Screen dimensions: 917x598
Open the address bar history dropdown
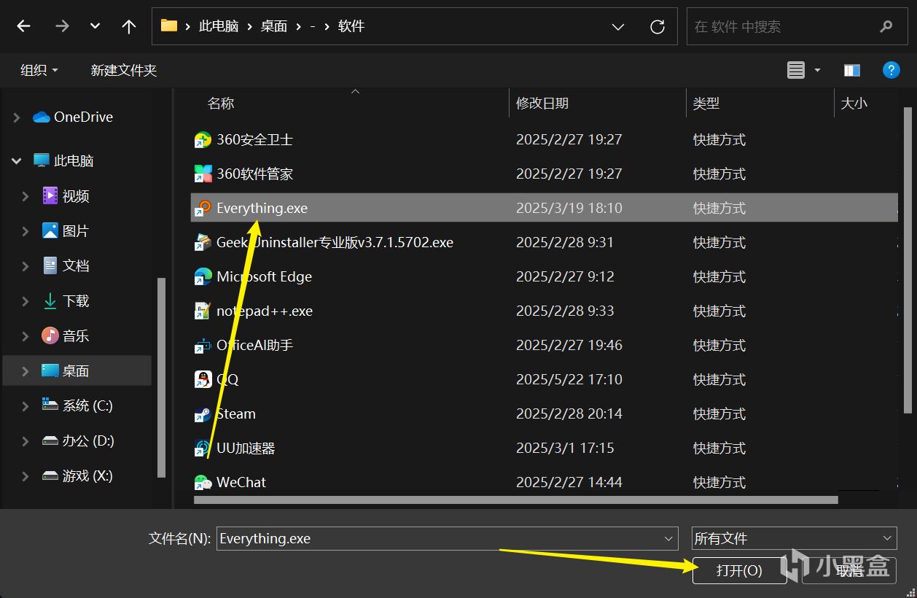tap(618, 27)
